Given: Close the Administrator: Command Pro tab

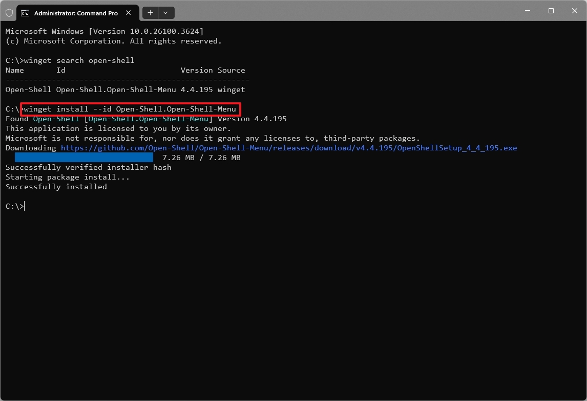Looking at the screenshot, I should [x=129, y=13].
